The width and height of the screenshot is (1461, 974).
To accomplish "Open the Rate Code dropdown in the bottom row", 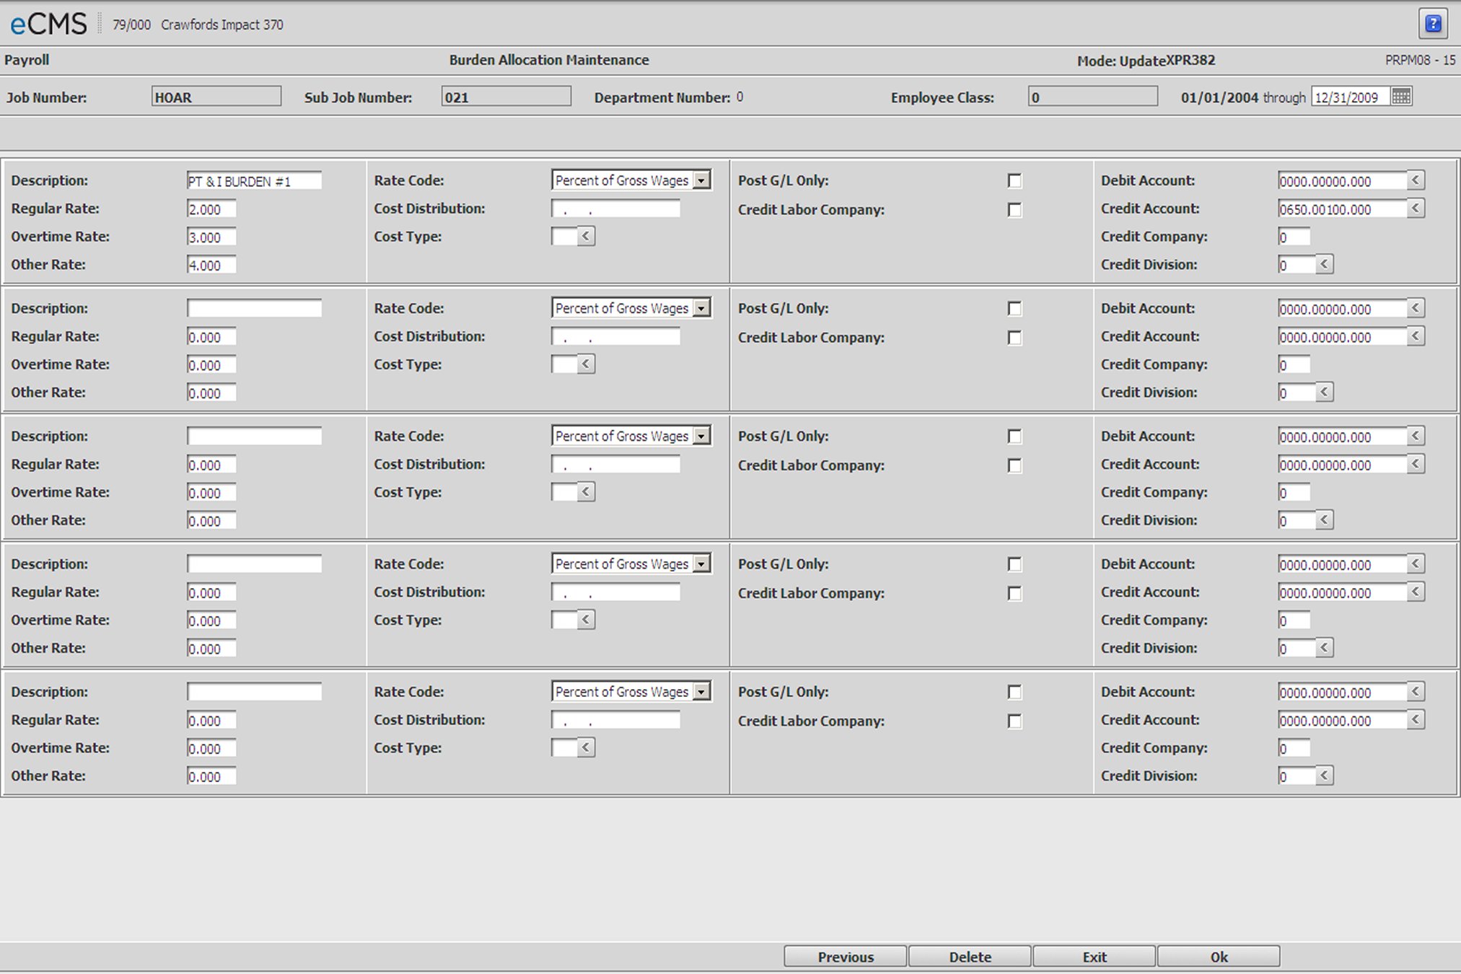I will click(701, 690).
